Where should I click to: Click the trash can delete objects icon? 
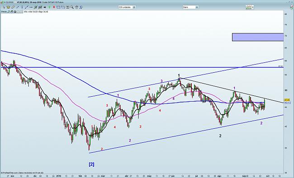point(77,7)
